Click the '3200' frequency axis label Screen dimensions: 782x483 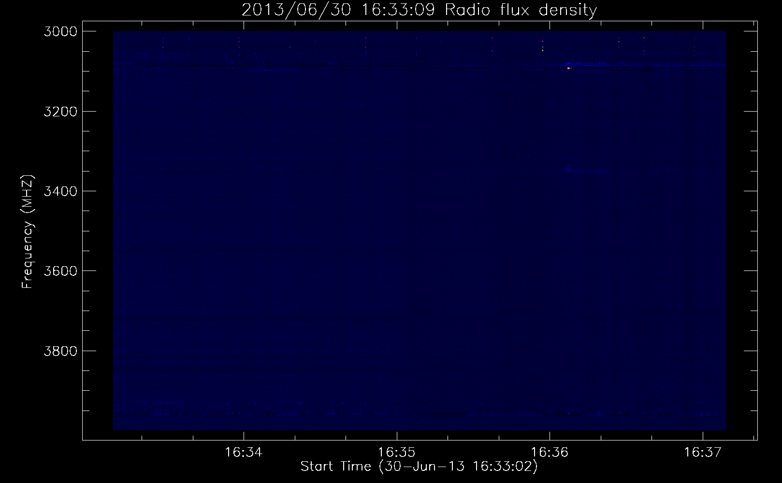click(x=59, y=111)
